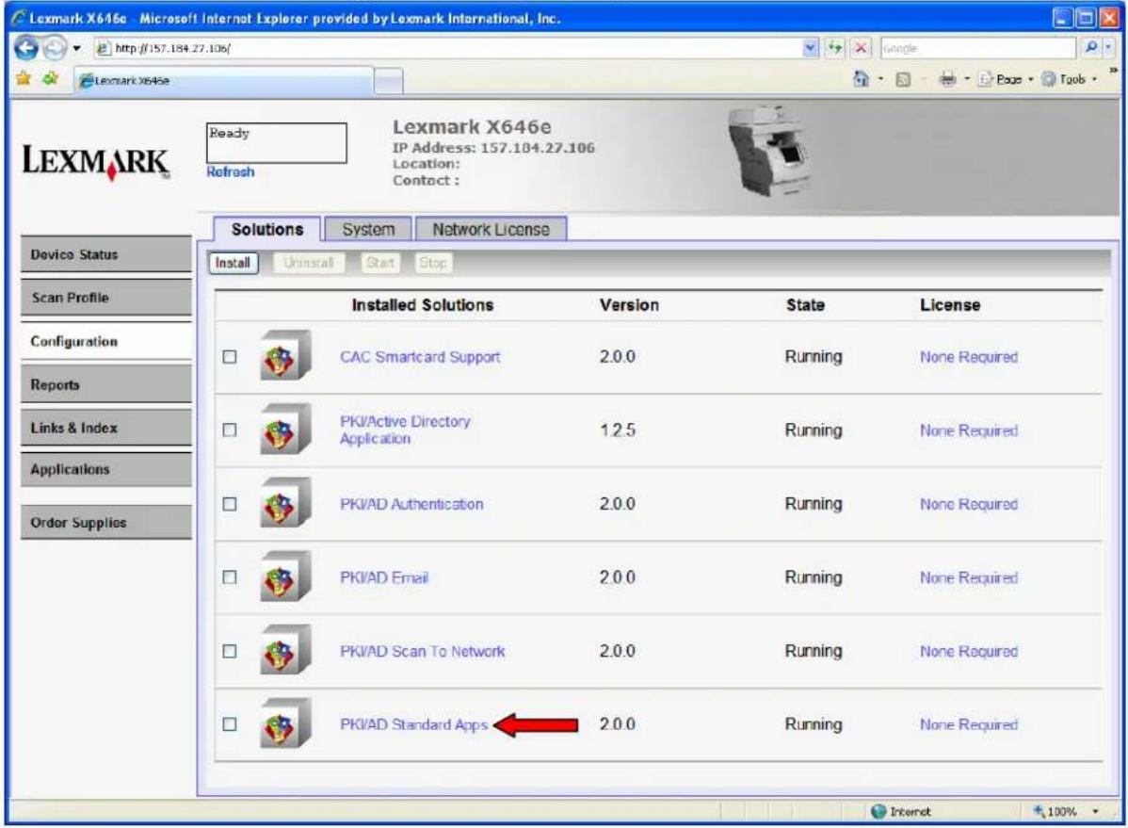Click the Feeds icon in command bar

click(903, 80)
